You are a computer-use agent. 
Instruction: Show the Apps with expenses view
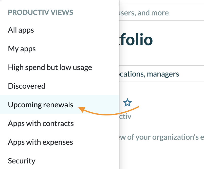(41, 142)
